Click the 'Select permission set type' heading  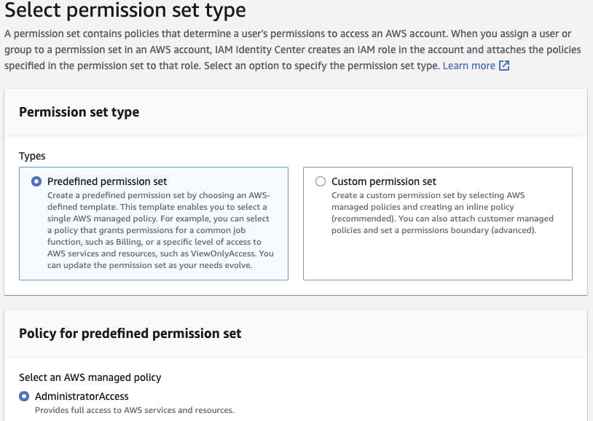(125, 10)
